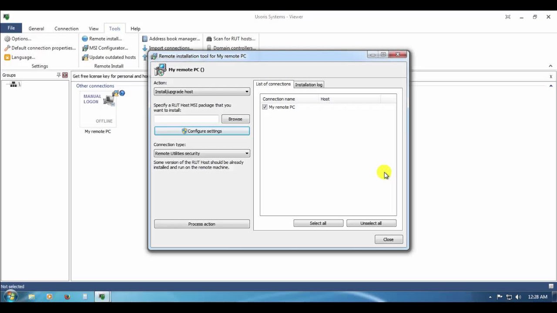Uncheck My remote PC connection checkbox
557x313 pixels.
265,107
